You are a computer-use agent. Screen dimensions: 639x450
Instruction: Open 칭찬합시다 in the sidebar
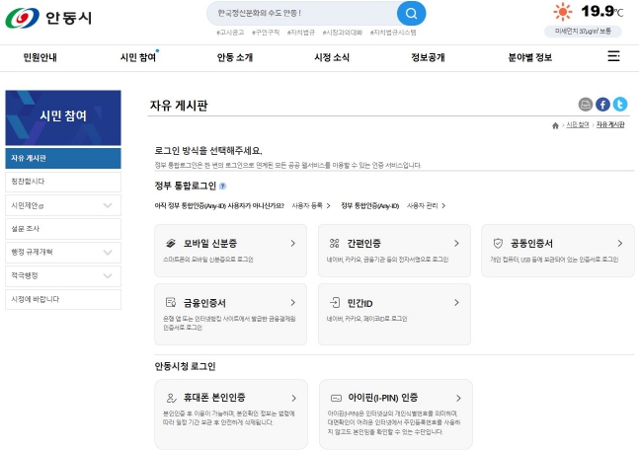pyautogui.click(x=63, y=182)
